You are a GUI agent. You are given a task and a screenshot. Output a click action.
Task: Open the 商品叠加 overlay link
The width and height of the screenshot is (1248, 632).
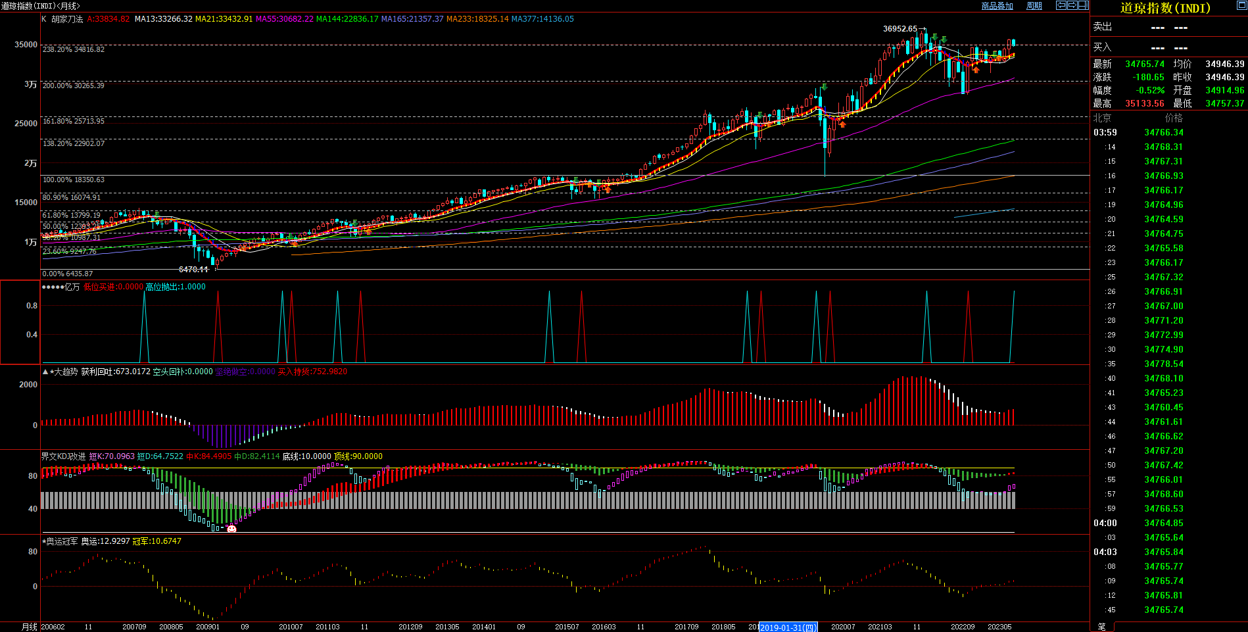click(x=997, y=6)
